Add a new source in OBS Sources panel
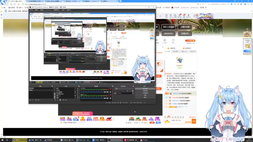Image resolution: width=253 pixels, height=142 pixels. pos(55,100)
